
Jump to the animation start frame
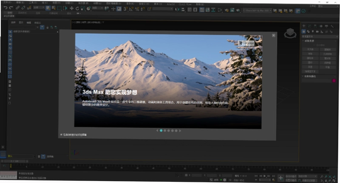coord(256,176)
